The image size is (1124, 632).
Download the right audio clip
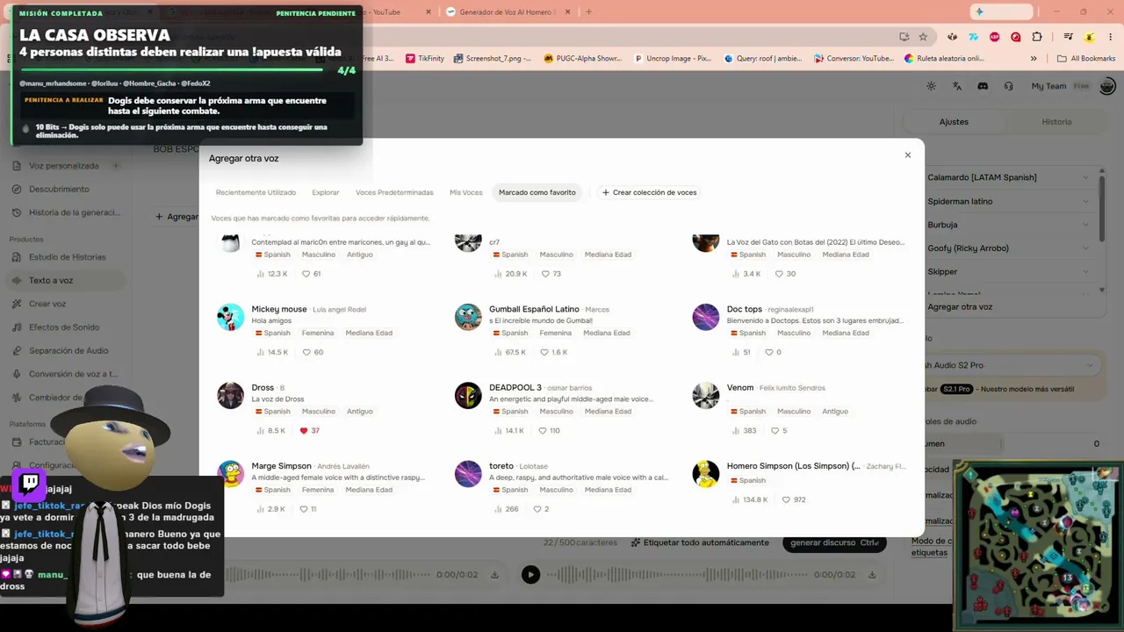click(x=872, y=575)
